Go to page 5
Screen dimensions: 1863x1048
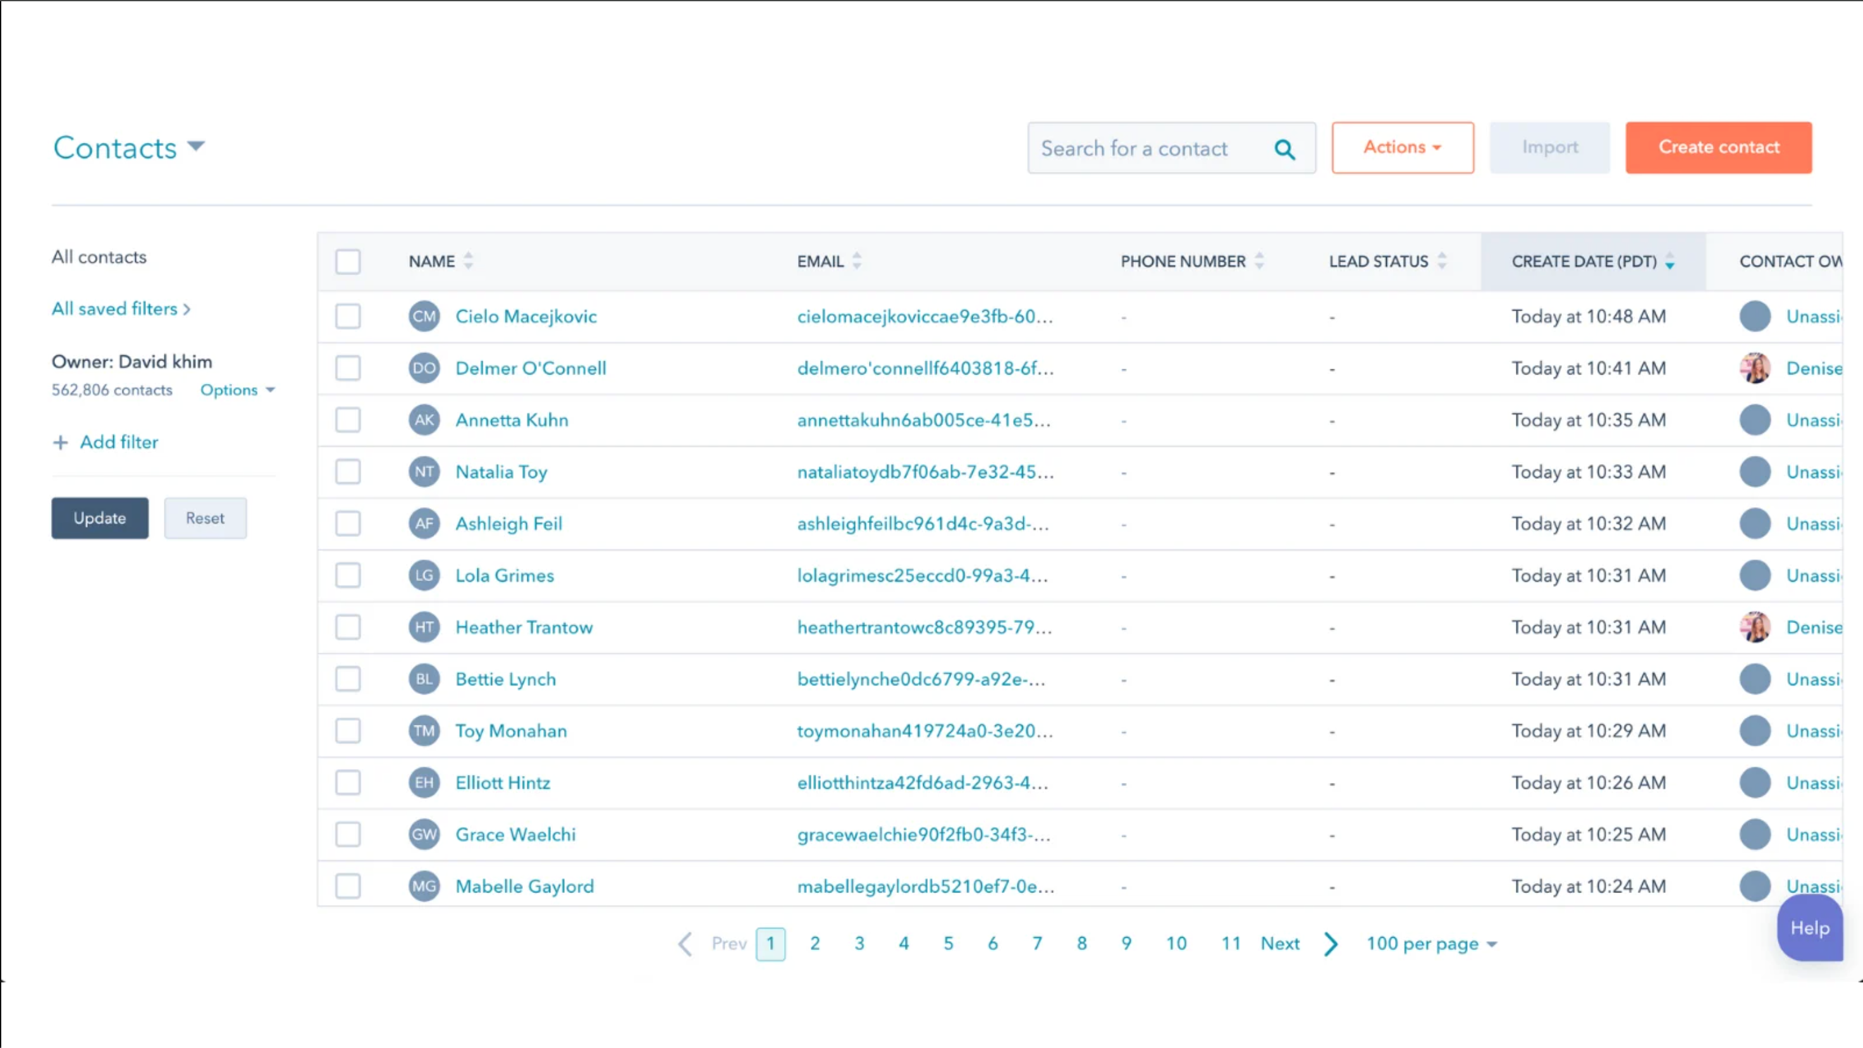[948, 944]
